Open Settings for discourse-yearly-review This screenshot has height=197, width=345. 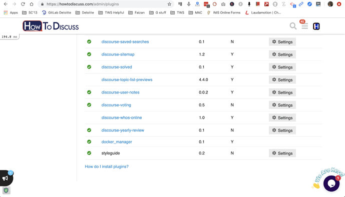[282, 130]
